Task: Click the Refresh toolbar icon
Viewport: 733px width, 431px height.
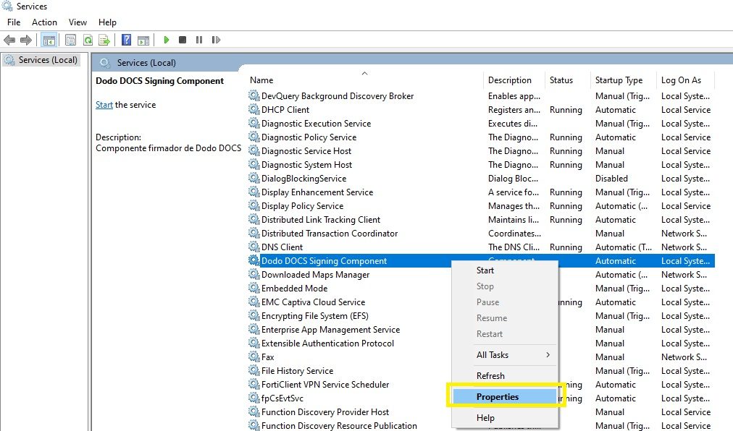Action: [x=88, y=40]
